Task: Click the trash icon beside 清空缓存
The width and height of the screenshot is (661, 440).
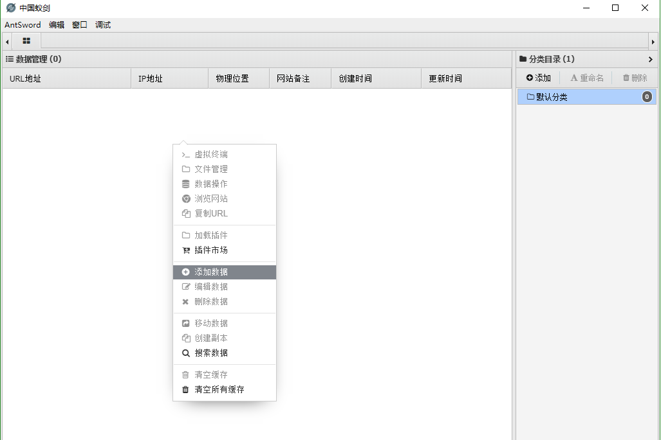Action: pos(185,374)
